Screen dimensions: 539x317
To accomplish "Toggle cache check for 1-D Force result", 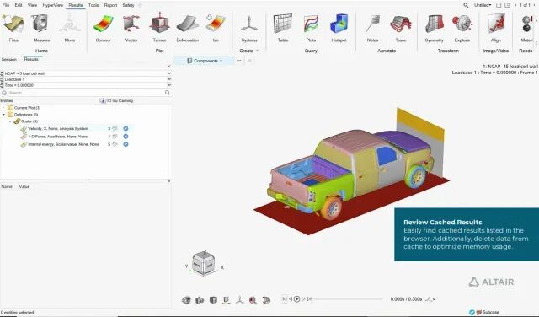I will tap(125, 137).
